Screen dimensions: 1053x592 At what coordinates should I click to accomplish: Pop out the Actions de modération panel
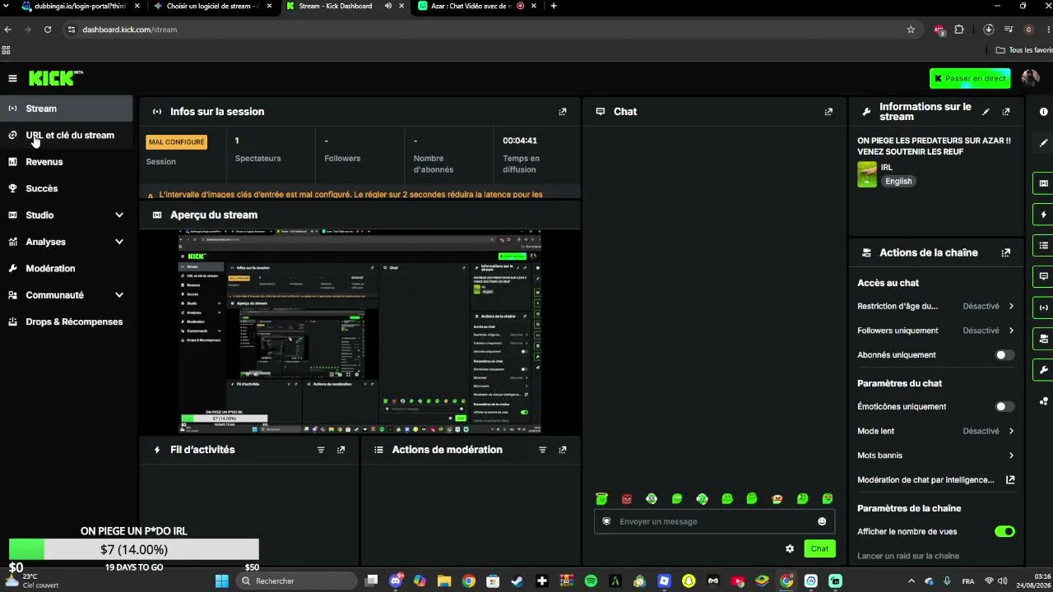pyautogui.click(x=563, y=450)
